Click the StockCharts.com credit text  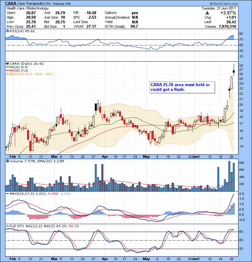point(224,3)
